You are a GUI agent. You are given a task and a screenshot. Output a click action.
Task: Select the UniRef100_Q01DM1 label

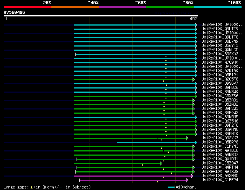[220, 159]
